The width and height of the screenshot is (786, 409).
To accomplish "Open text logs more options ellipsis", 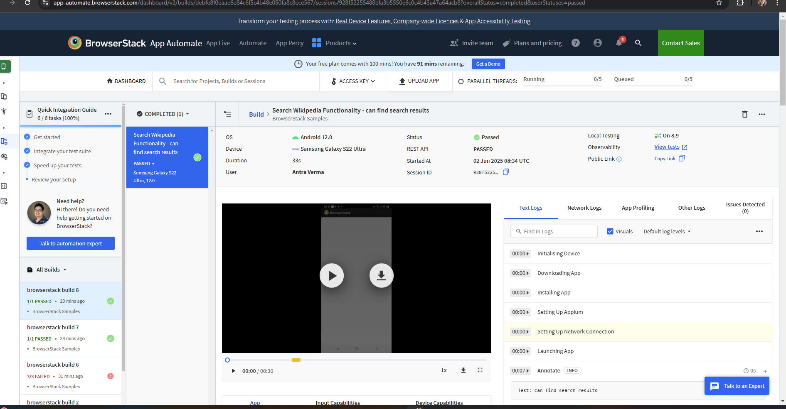I will [759, 231].
